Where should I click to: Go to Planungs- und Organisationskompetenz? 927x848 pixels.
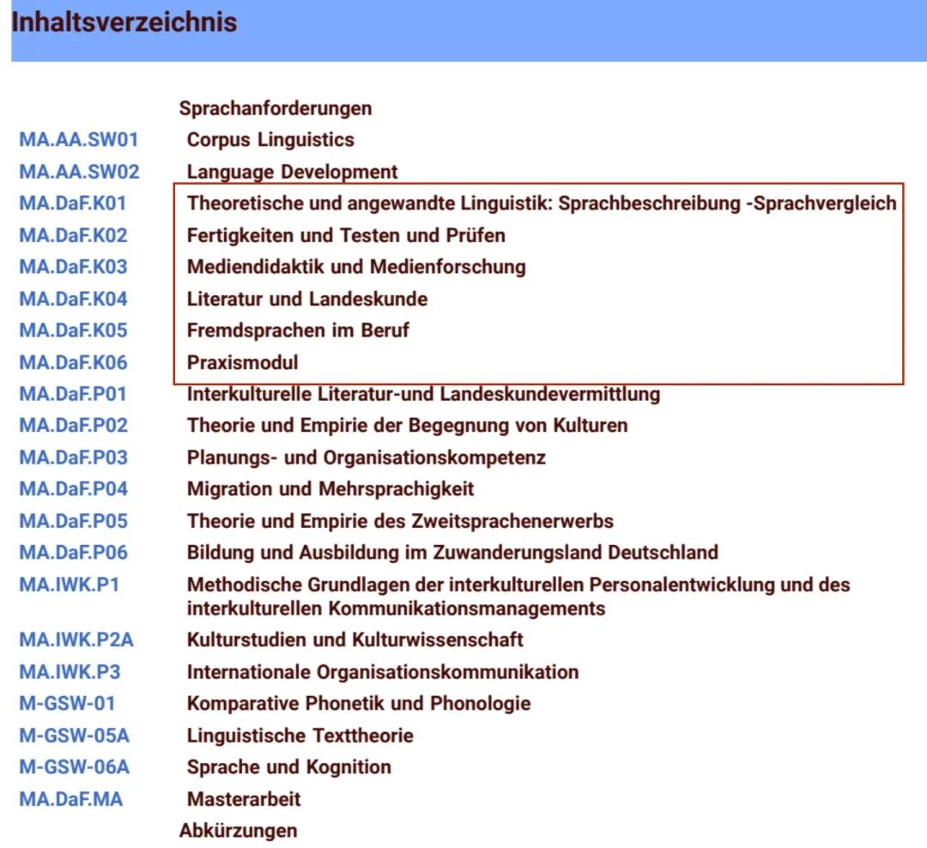click(x=366, y=457)
